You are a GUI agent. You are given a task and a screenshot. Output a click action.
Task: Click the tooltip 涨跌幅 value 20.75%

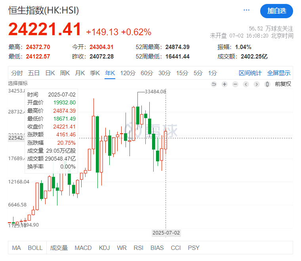pyautogui.click(x=67, y=143)
